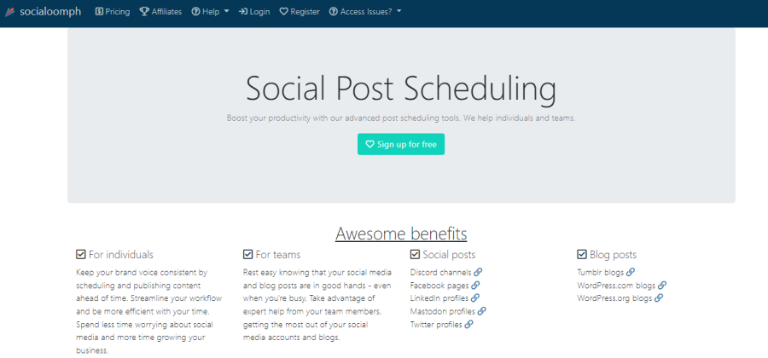This screenshot has height=358, width=768.
Task: Click the link icon beside Mastodon profiles
Action: pyautogui.click(x=482, y=311)
